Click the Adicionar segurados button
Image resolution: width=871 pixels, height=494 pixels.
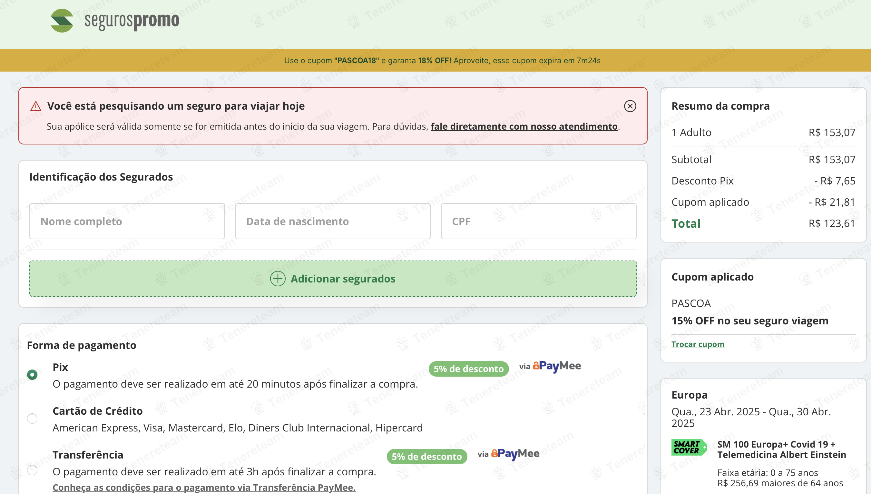point(333,279)
